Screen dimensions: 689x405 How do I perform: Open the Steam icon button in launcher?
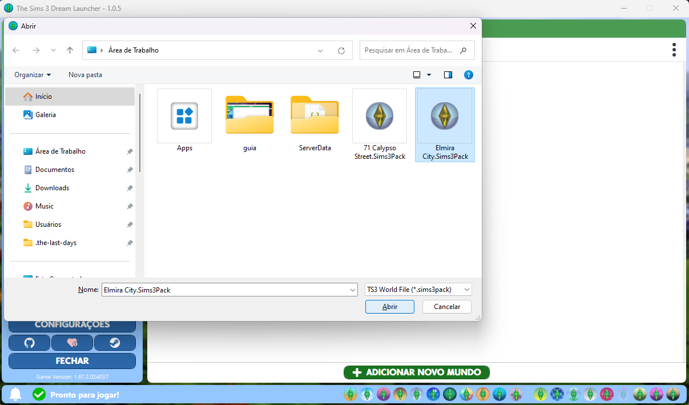(x=115, y=343)
